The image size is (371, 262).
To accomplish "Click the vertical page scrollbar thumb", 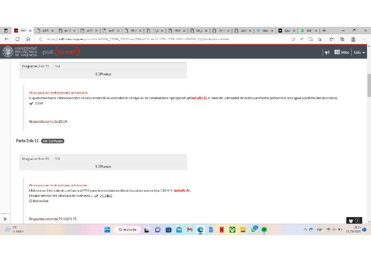I will 369,85.
